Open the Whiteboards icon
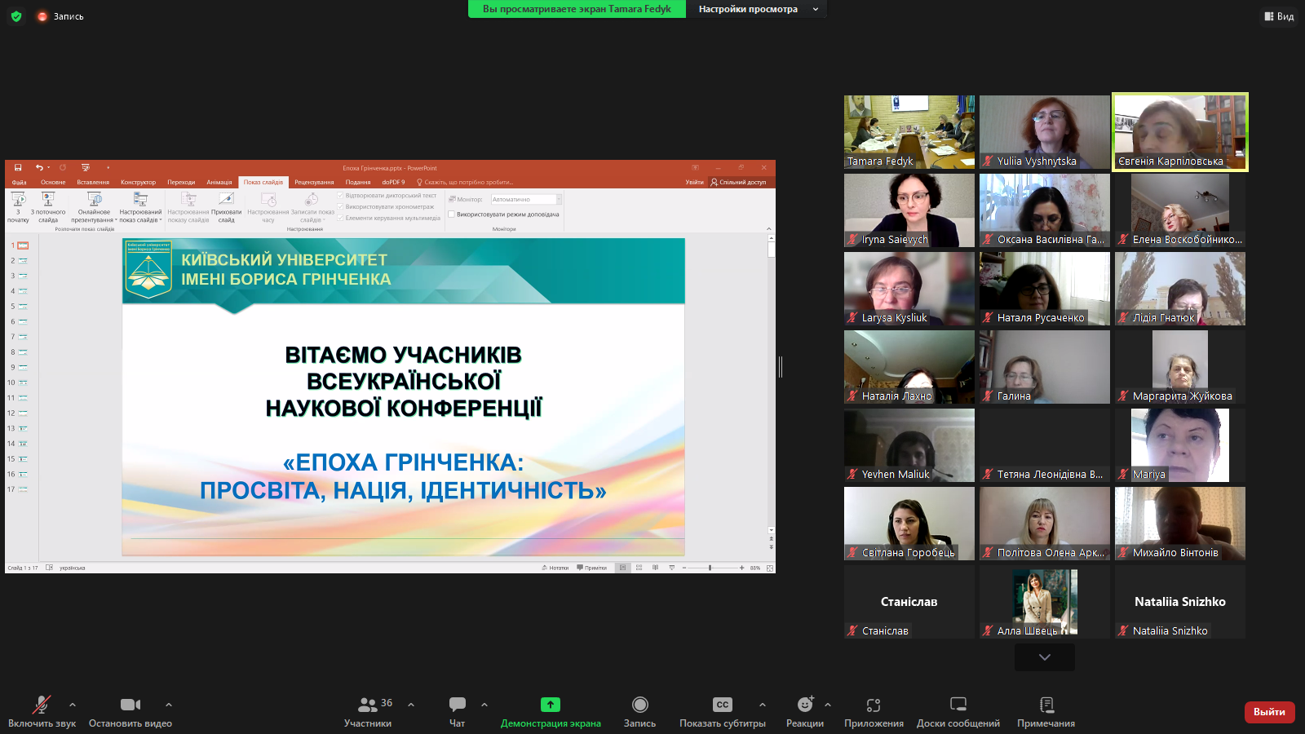The image size is (1305, 734). click(958, 705)
